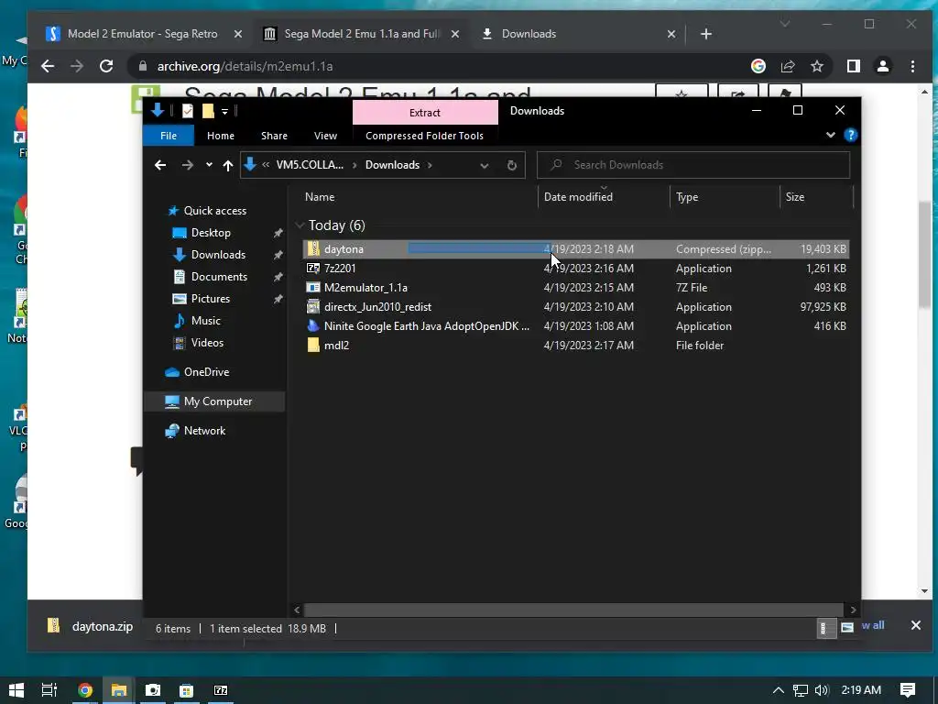938x704 pixels.
Task: Open the File menu in Explorer
Action: (x=169, y=136)
